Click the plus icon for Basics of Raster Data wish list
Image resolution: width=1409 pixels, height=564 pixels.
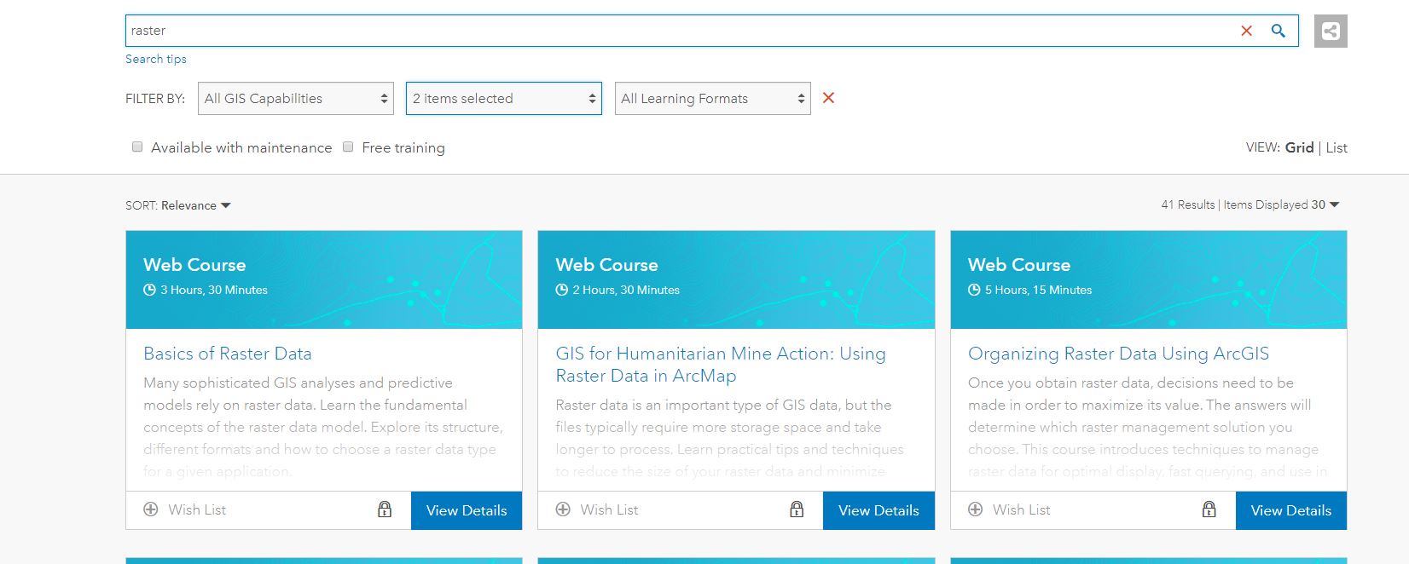(151, 509)
